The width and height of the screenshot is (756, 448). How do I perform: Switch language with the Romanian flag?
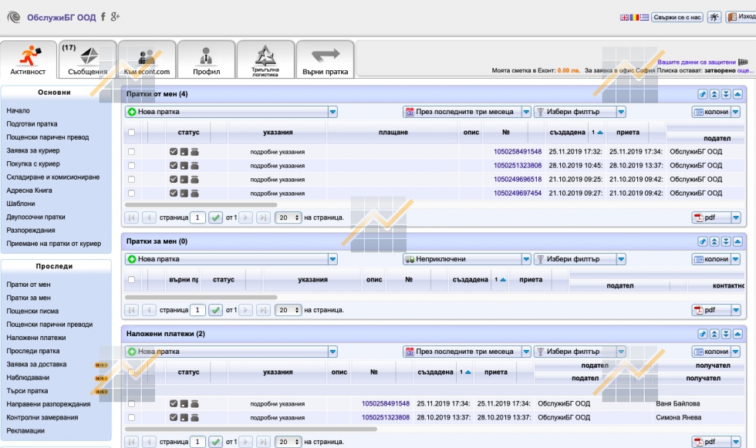pos(634,17)
